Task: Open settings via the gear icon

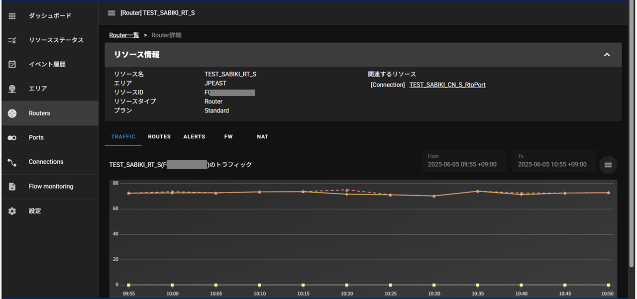Action: point(12,211)
